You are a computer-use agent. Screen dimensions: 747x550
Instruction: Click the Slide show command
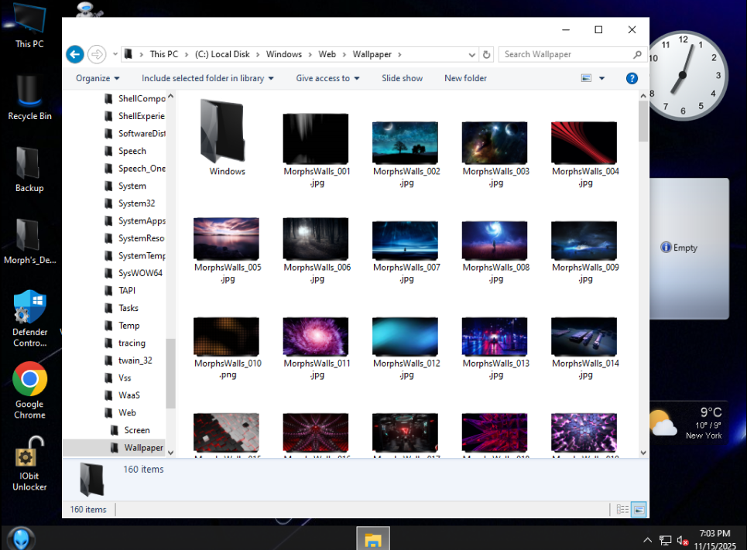click(402, 78)
